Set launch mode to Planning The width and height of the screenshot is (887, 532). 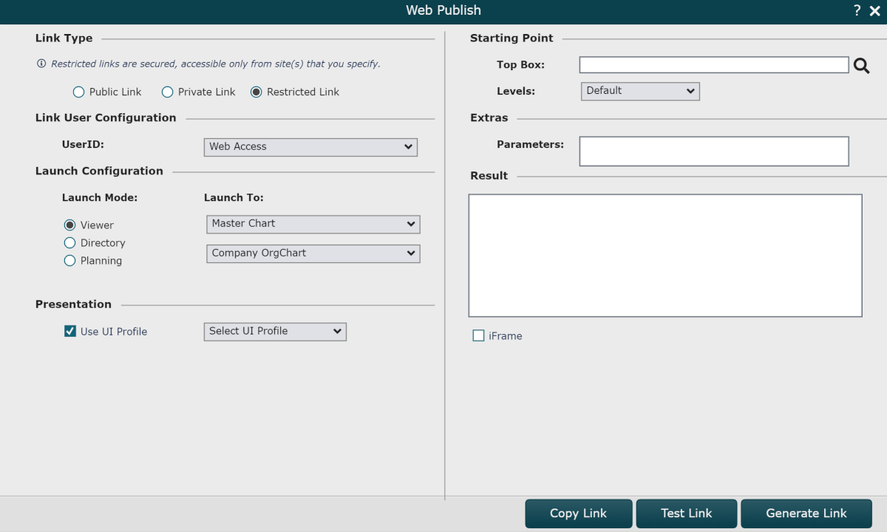[x=70, y=261]
